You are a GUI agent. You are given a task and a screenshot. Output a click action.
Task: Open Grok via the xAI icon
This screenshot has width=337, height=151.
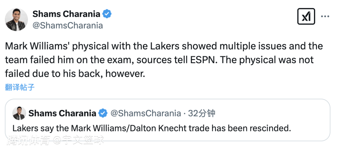point(306,17)
